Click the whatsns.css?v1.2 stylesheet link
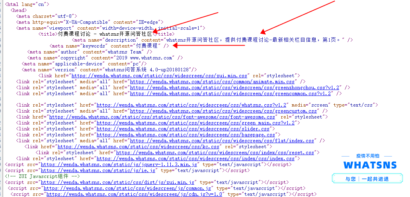The height and width of the screenshot is (197, 410). [192, 105]
